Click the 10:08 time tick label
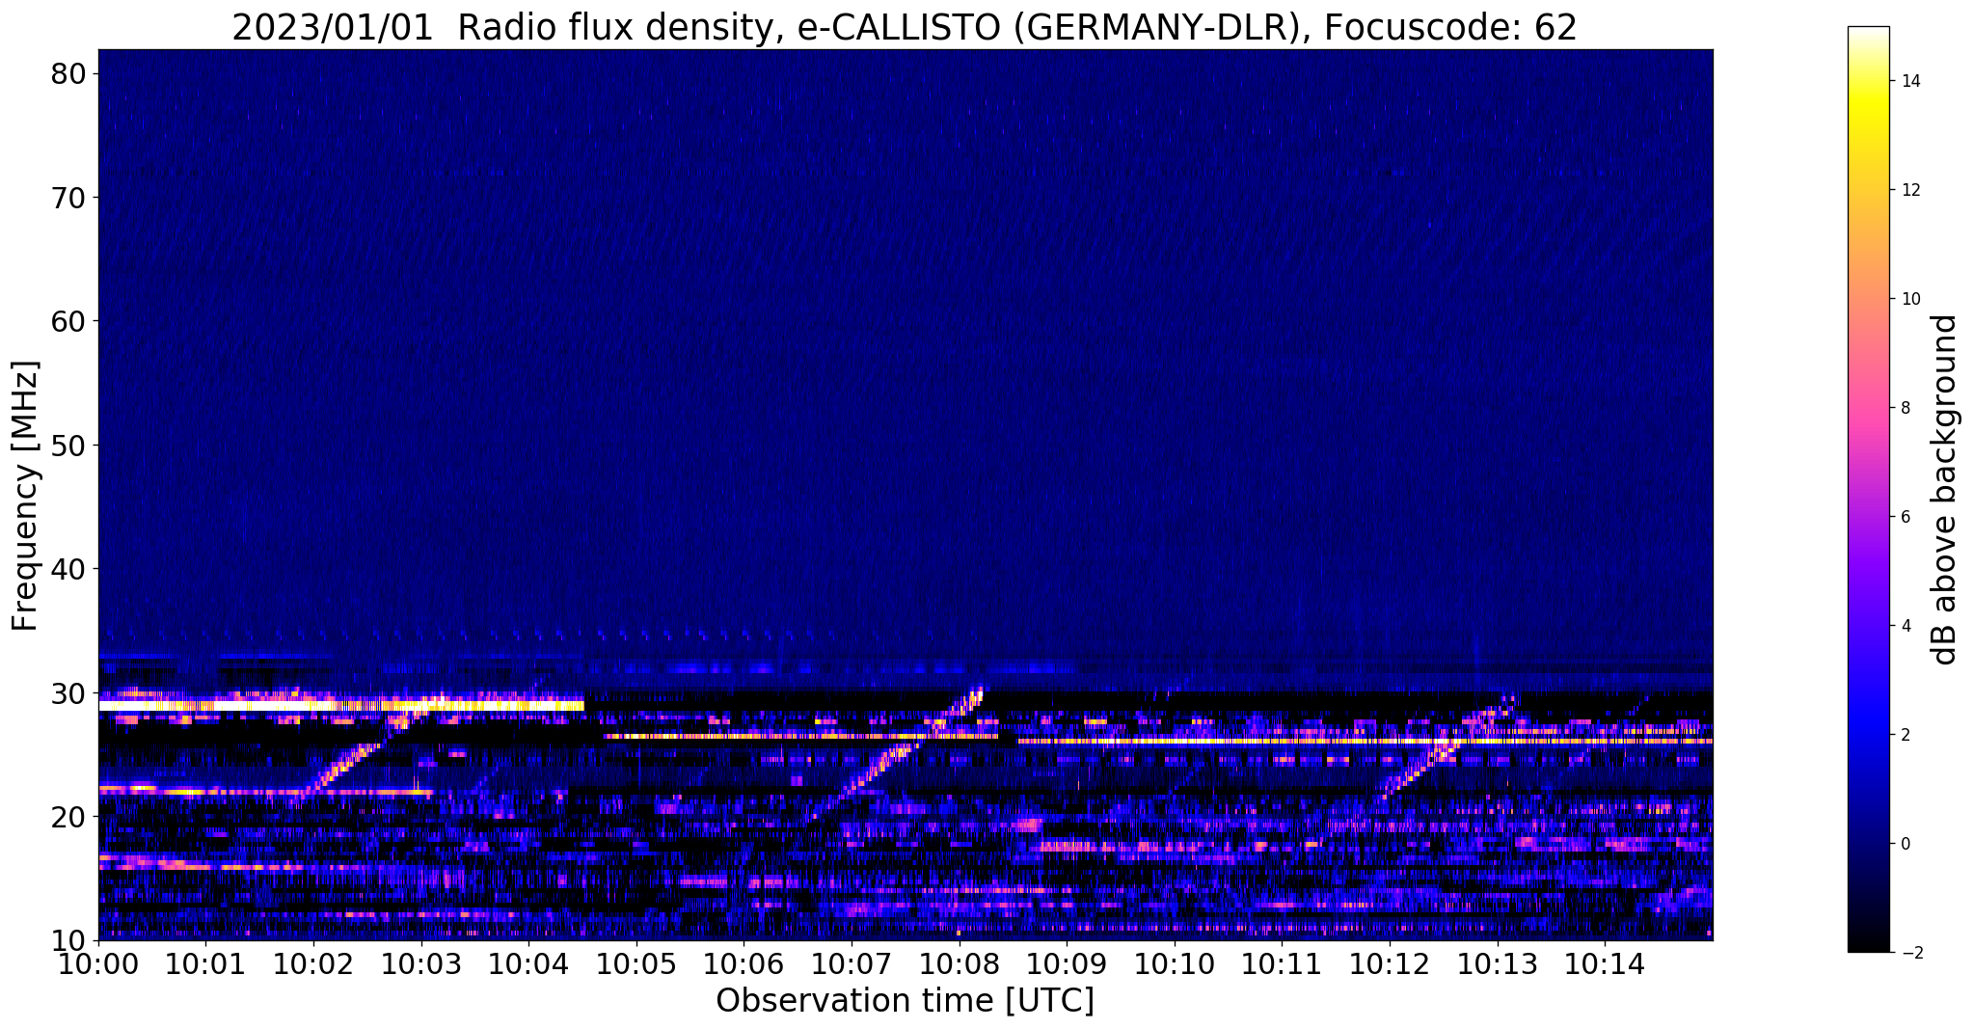This screenshot has width=1974, height=1029. (x=960, y=964)
